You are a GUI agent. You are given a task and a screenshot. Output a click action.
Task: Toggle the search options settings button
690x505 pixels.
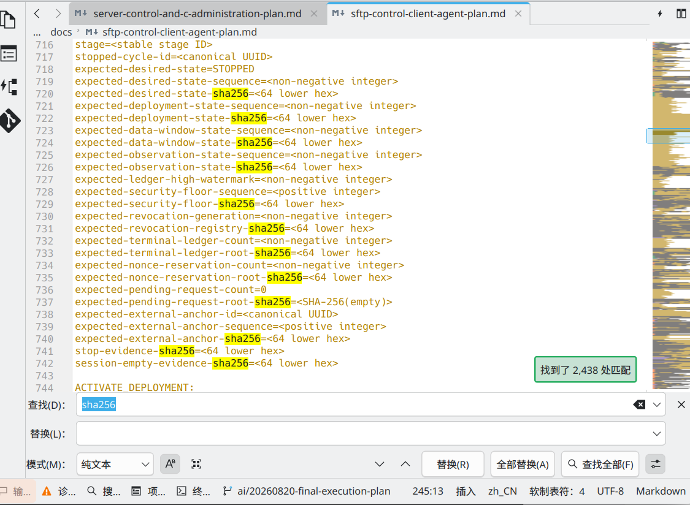(655, 464)
